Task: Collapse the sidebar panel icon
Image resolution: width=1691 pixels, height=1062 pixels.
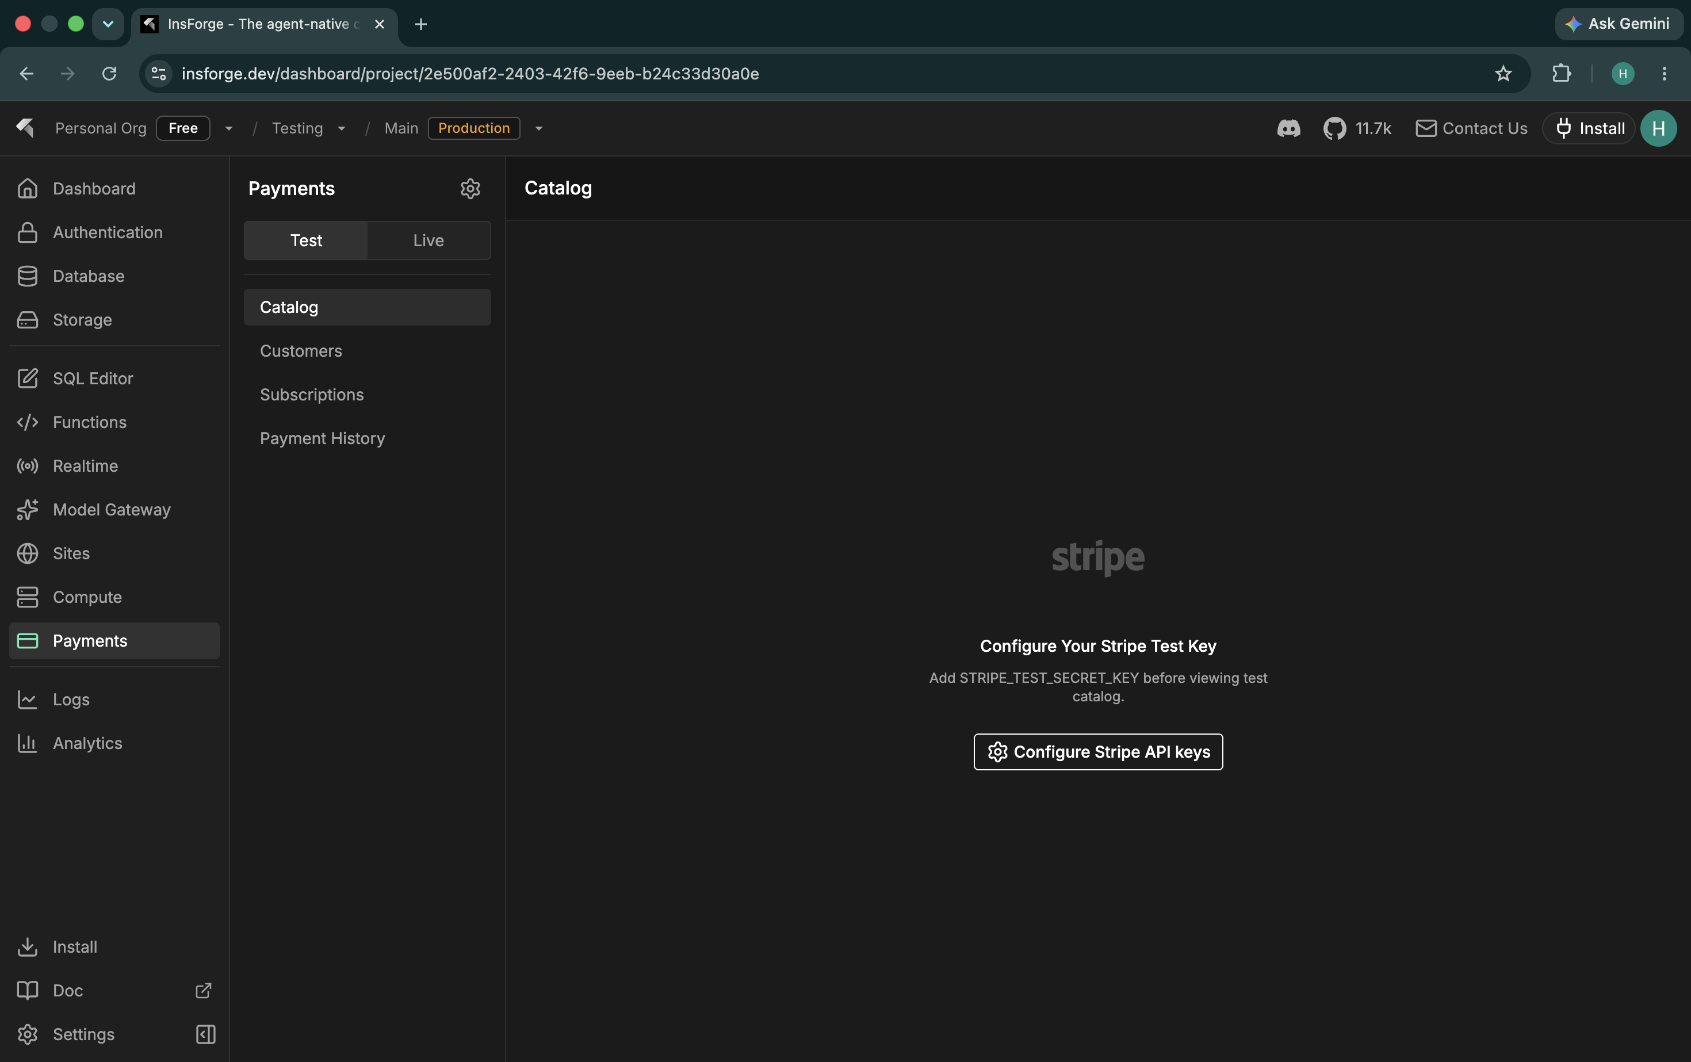Action: pos(205,1034)
